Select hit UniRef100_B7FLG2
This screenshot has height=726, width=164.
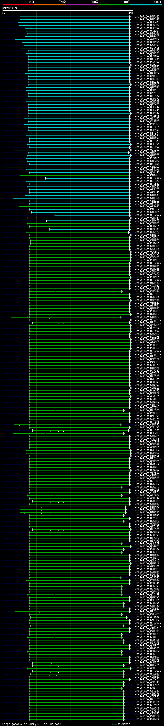tap(147, 20)
